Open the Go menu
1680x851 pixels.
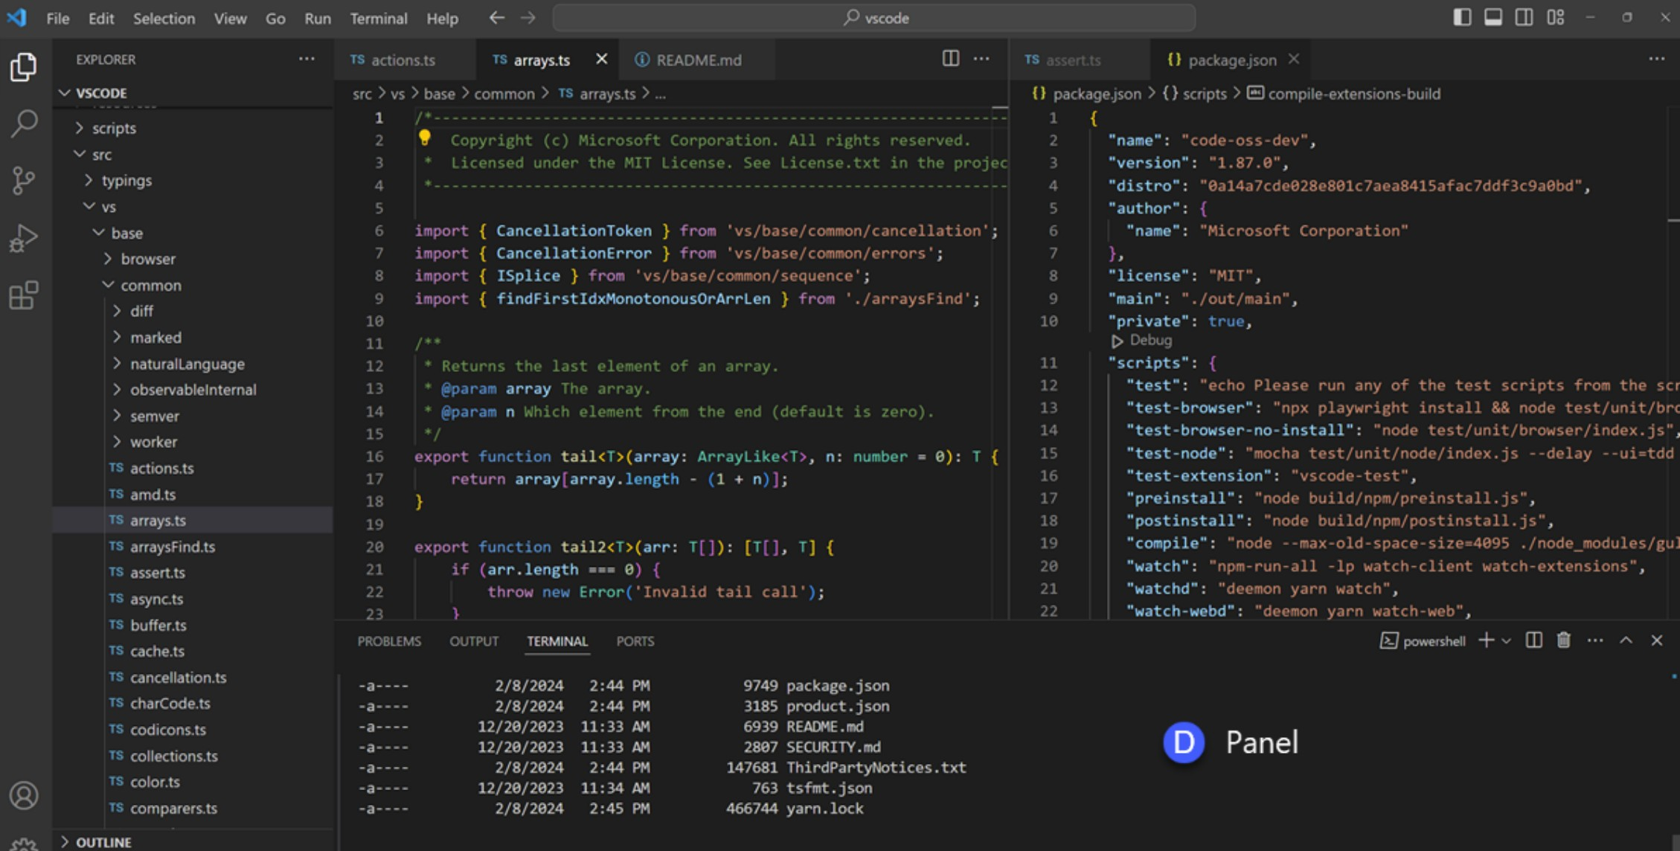click(x=275, y=19)
